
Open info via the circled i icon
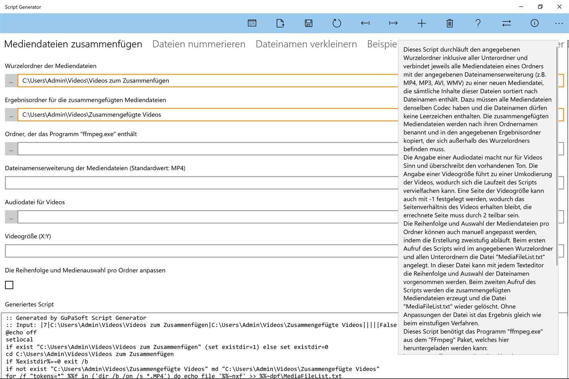(x=535, y=23)
